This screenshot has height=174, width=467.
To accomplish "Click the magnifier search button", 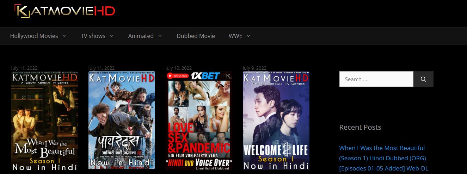I will (x=423, y=79).
